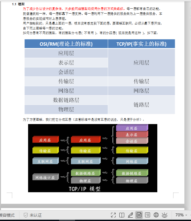
Task: Click the purple 应用层 block in diagram
Action: pos(132,128)
